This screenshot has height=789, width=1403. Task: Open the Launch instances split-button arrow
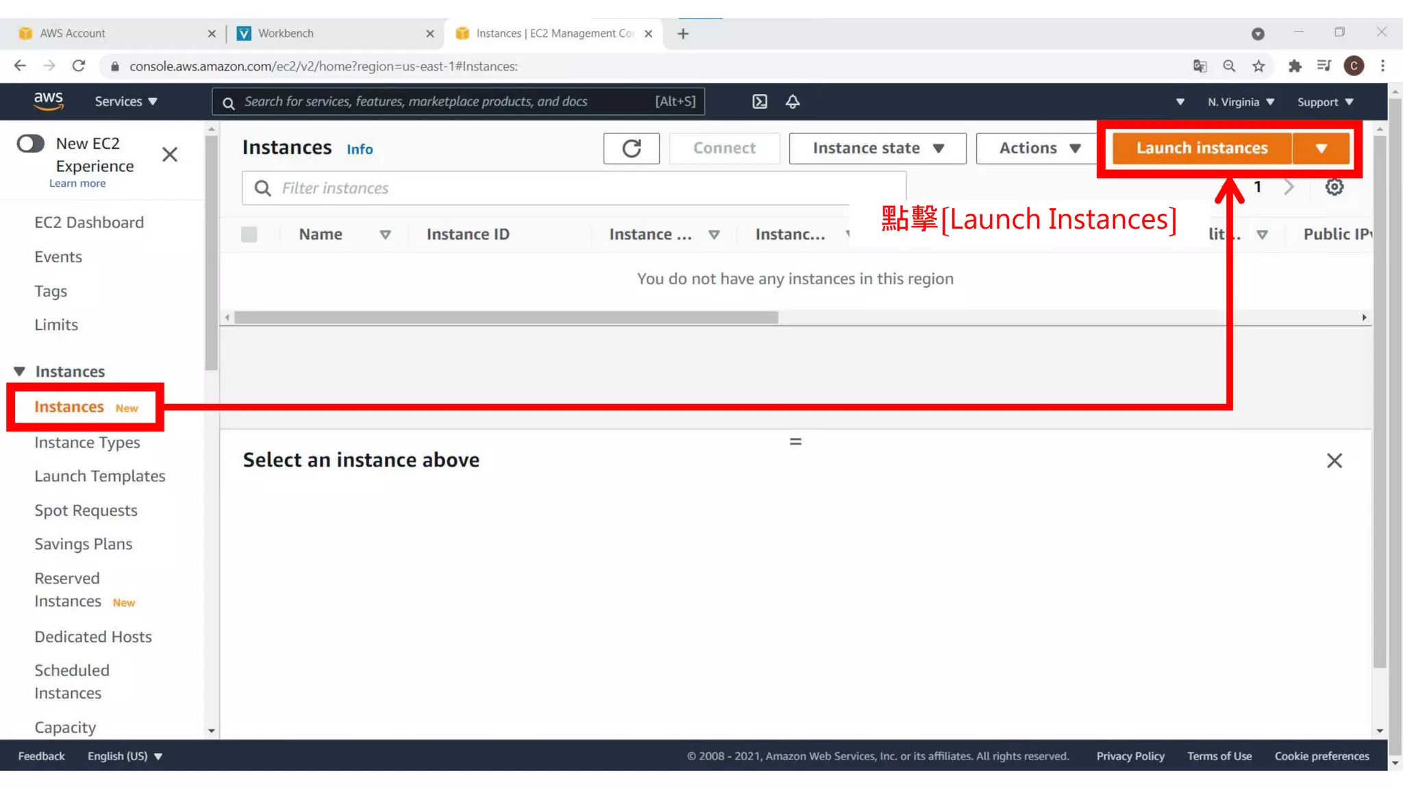pos(1321,148)
